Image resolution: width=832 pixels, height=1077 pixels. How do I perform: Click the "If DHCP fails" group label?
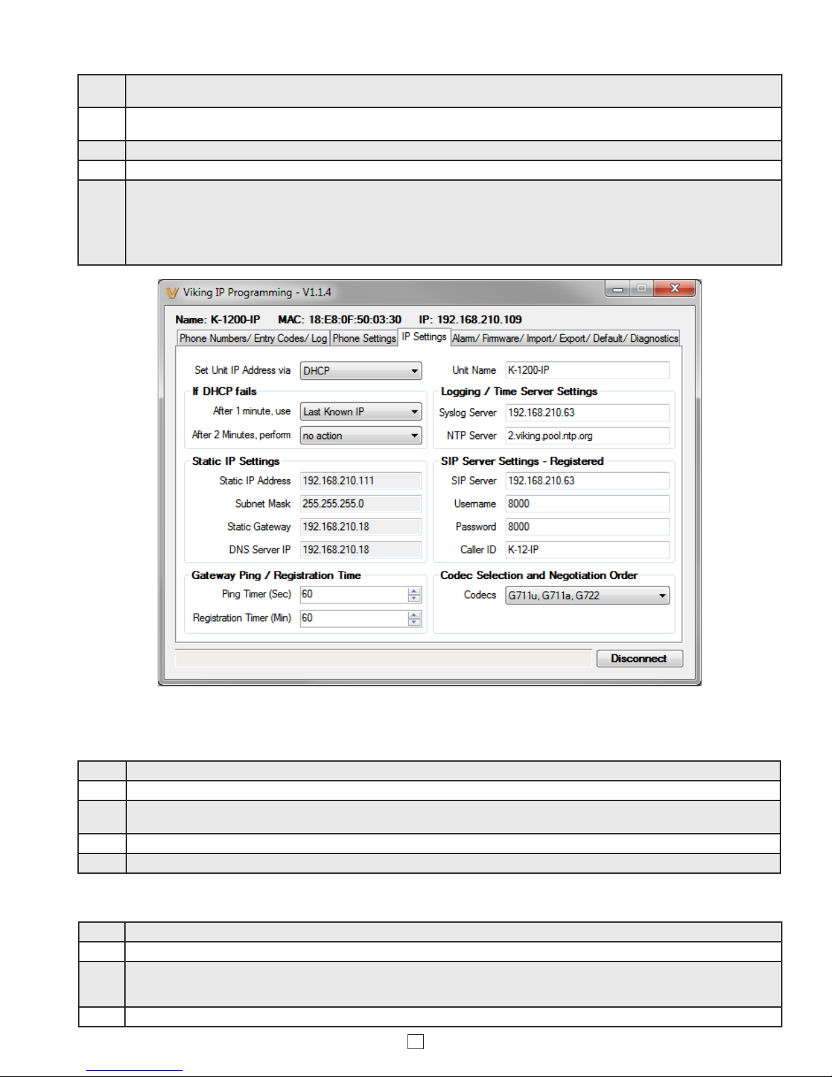coord(224,391)
